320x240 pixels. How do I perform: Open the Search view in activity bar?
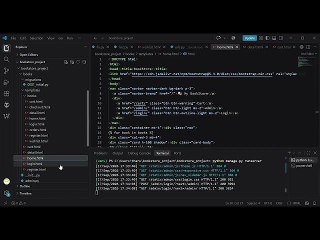6,59
